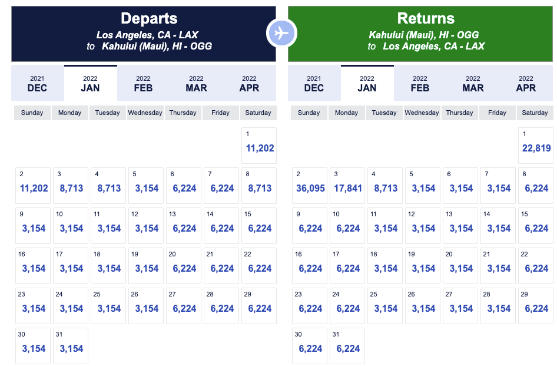Select the DEC 2021 tab under Departs
Image resolution: width=557 pixels, height=366 pixels.
click(x=37, y=83)
